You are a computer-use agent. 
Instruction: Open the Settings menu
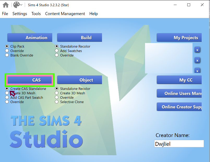coord(20,14)
